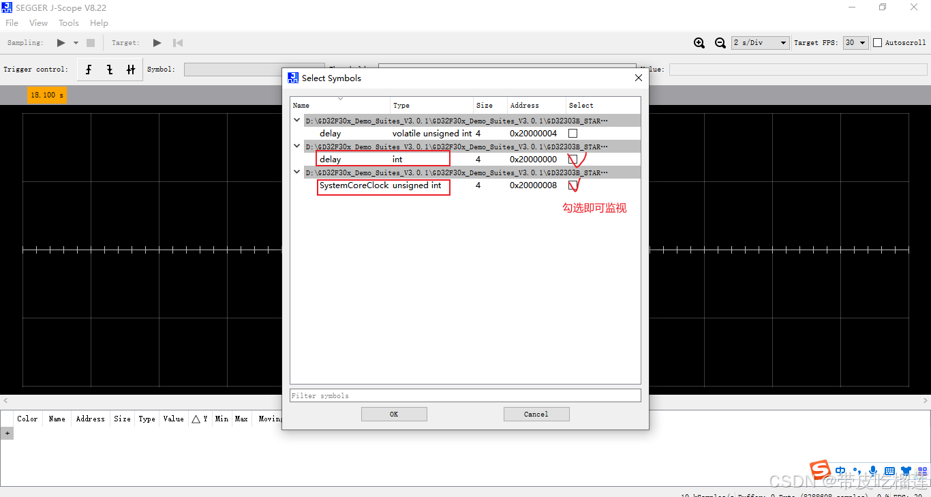931x497 pixels.
Task: Select the rising edge trigger icon
Action: pos(89,70)
